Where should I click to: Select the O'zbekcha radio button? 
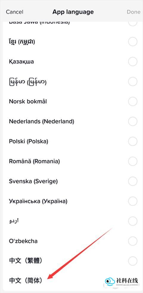pos(133,241)
